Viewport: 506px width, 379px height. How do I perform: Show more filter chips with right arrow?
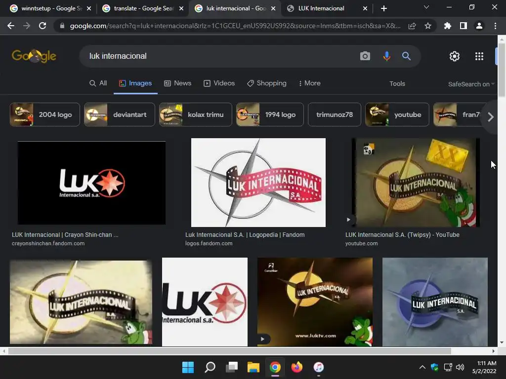point(491,117)
